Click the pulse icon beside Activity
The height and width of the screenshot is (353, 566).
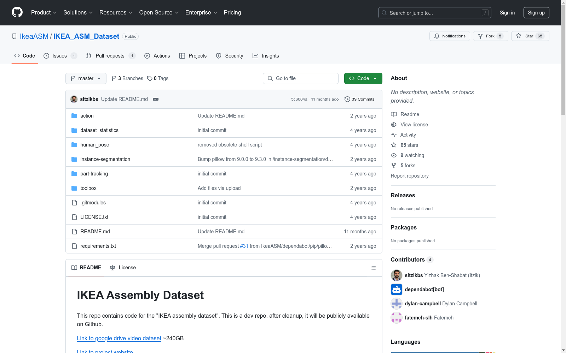click(394, 135)
